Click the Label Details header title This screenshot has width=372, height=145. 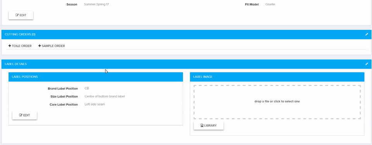(15, 64)
